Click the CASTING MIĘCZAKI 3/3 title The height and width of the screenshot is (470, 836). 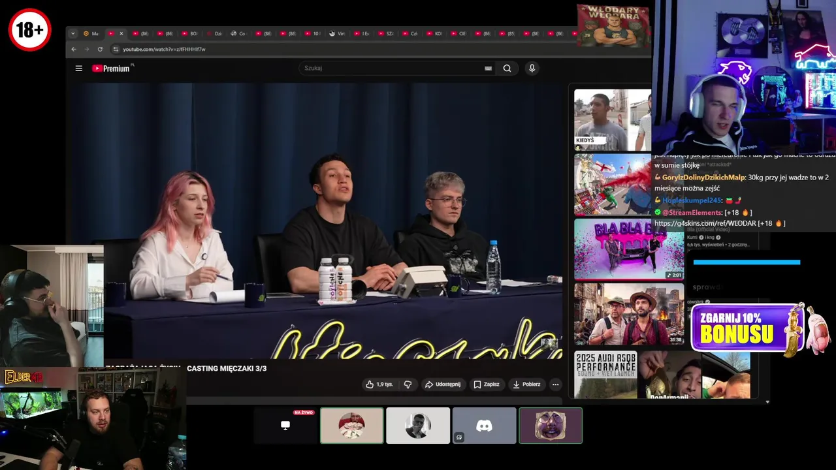point(227,369)
